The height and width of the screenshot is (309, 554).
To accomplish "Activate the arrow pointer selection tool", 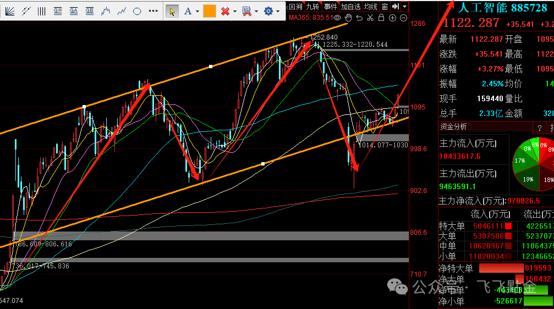I will click(172, 11).
